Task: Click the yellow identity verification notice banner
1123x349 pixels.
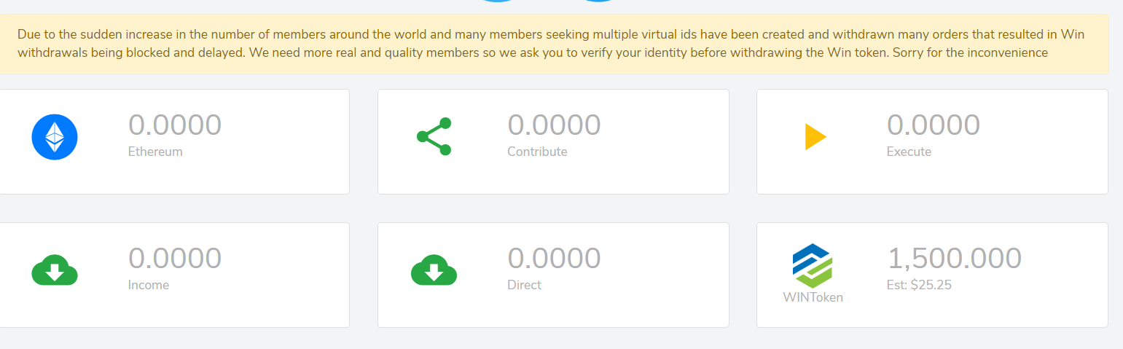Action: pos(554,44)
